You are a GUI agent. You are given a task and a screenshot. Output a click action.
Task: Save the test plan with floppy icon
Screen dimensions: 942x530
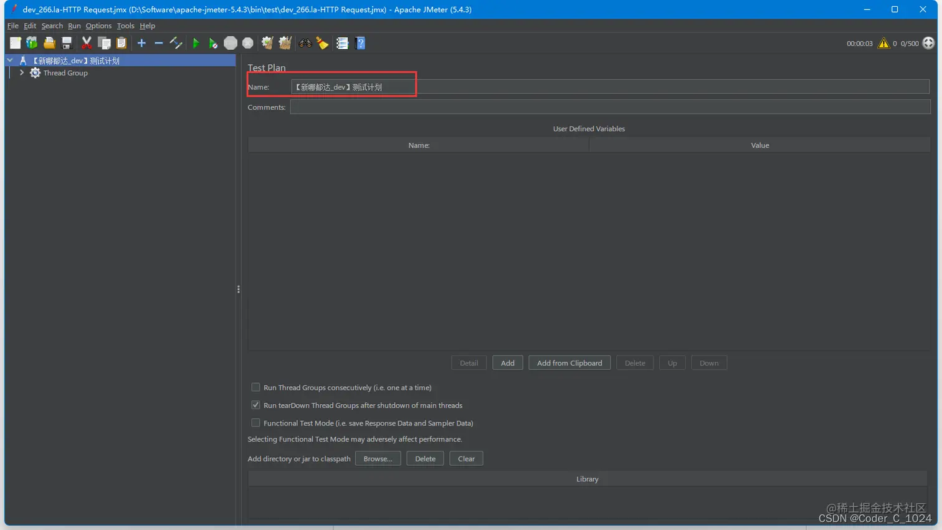[67, 43]
